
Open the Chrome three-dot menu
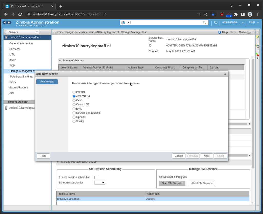pyautogui.click(x=257, y=14)
